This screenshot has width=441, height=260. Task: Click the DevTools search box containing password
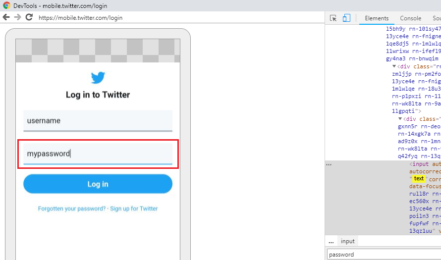382,255
